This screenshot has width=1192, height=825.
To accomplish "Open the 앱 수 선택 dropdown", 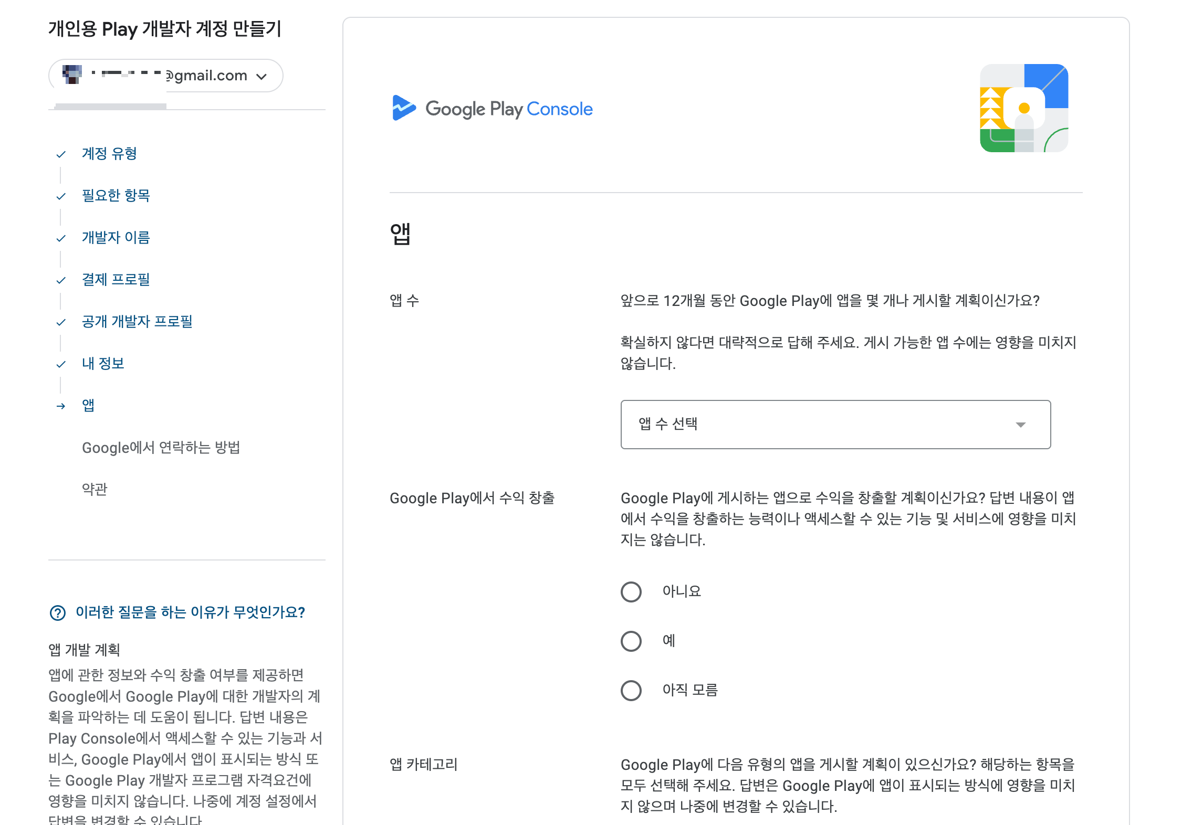I will [x=835, y=424].
